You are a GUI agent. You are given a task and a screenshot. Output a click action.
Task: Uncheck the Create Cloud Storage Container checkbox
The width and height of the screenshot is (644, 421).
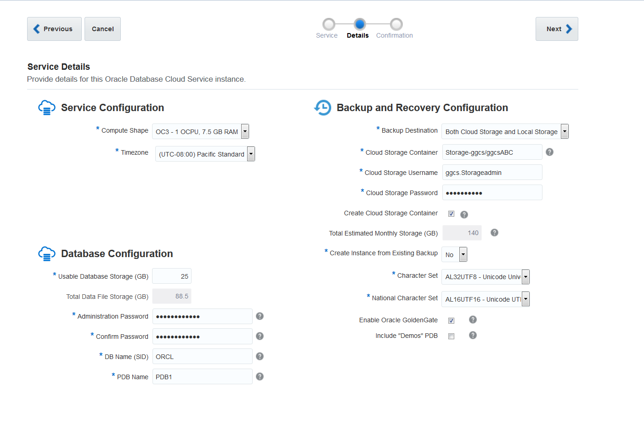pos(451,213)
